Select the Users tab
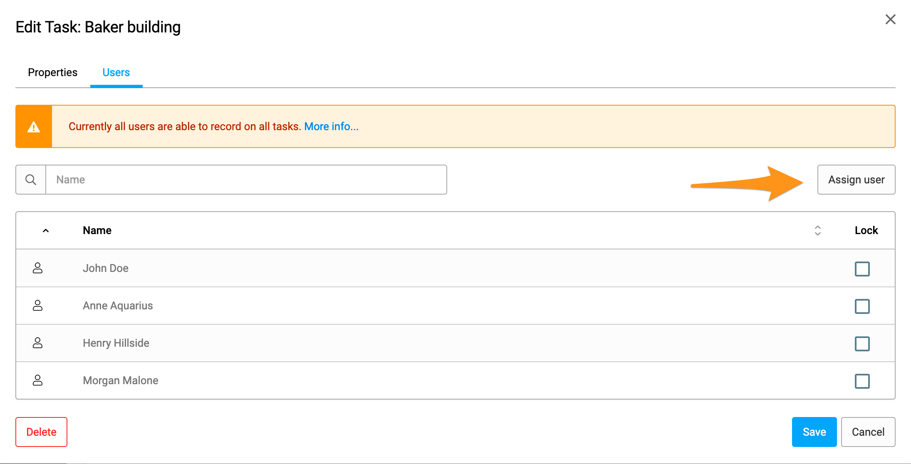 click(116, 72)
